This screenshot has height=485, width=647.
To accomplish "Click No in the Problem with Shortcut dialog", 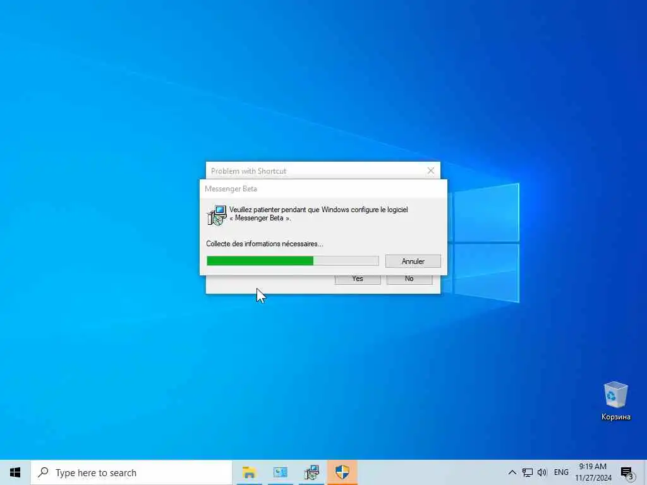I will point(409,279).
